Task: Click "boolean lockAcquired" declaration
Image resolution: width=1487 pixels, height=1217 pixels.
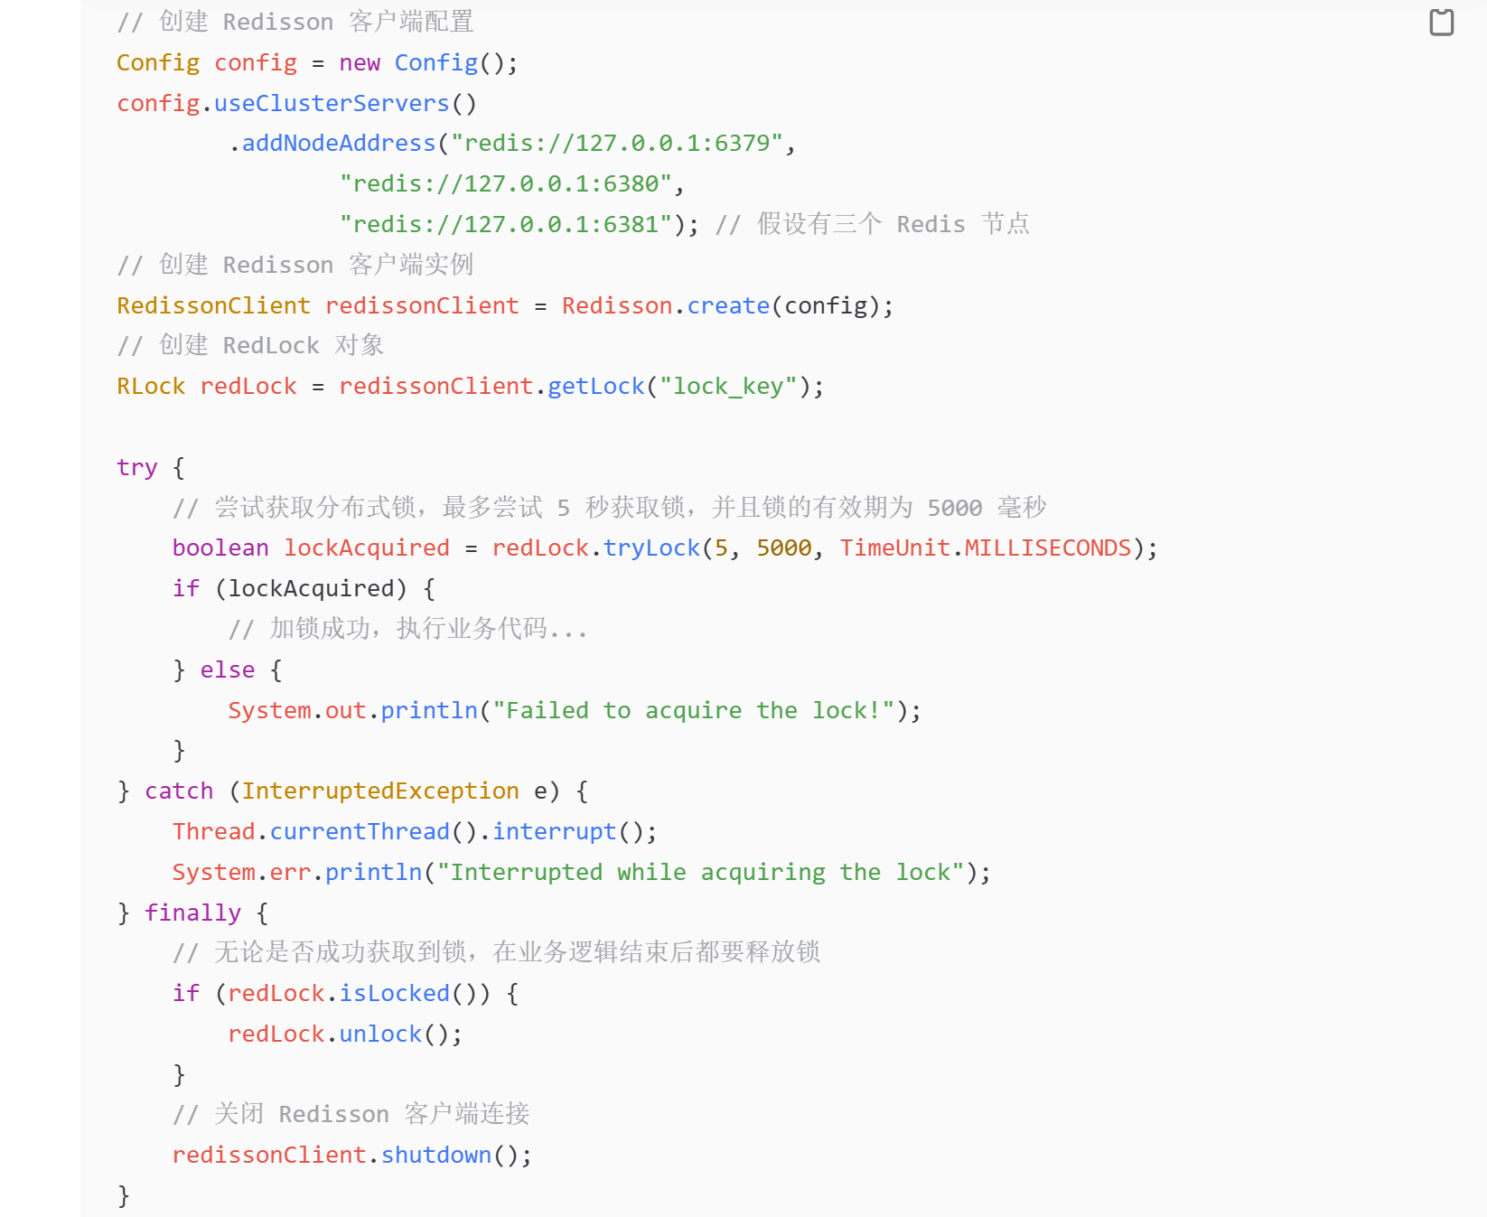Action: coord(311,548)
